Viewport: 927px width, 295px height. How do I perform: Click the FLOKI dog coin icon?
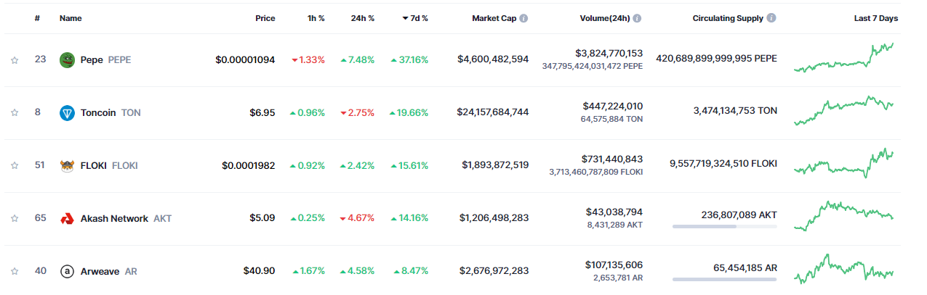[67, 165]
